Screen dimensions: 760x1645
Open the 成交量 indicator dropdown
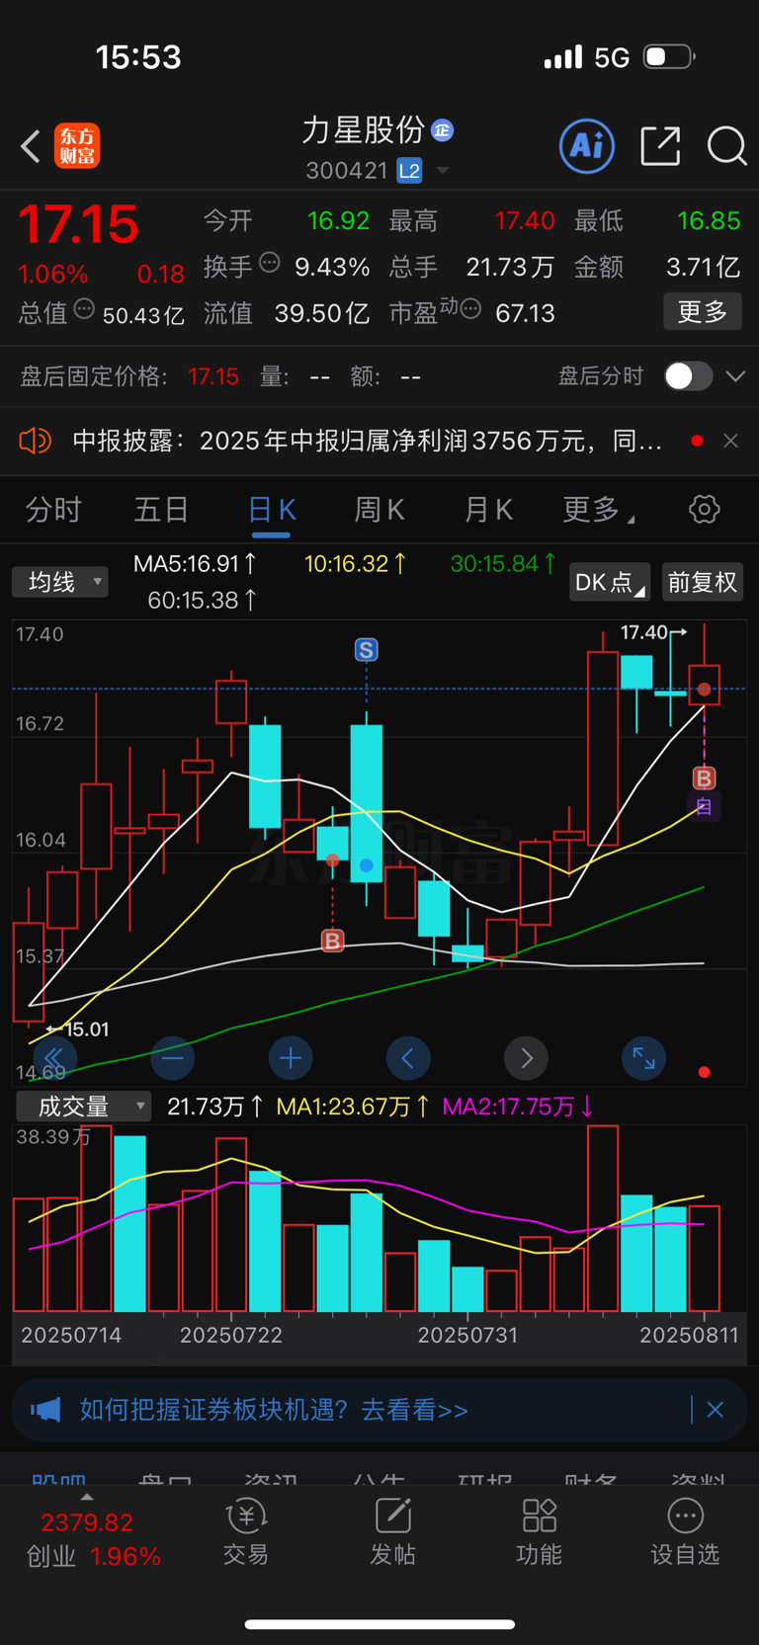coord(83,1107)
